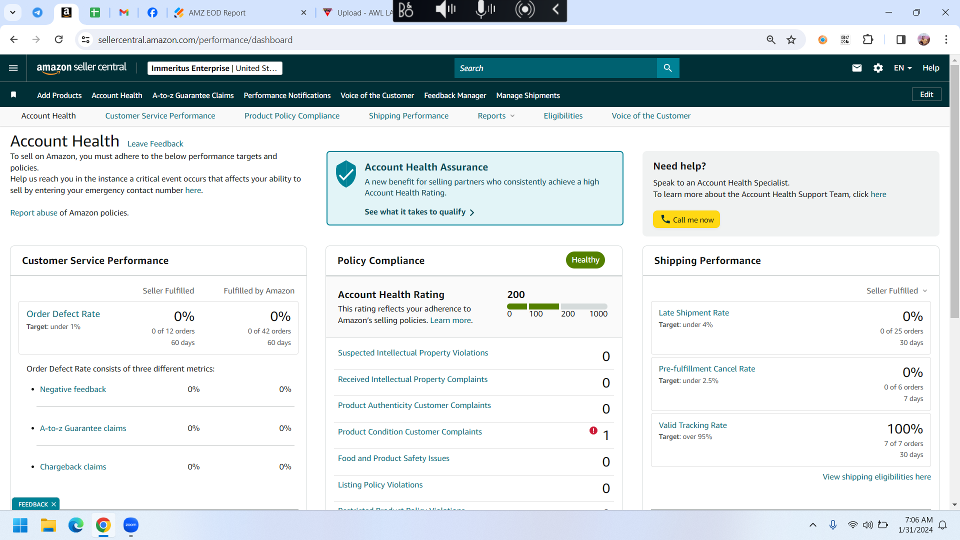Open the Windows Start menu
960x540 pixels.
[20, 525]
